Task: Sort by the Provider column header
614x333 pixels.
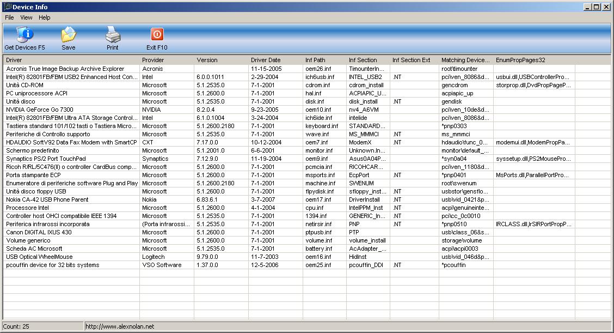Action: (x=167, y=60)
